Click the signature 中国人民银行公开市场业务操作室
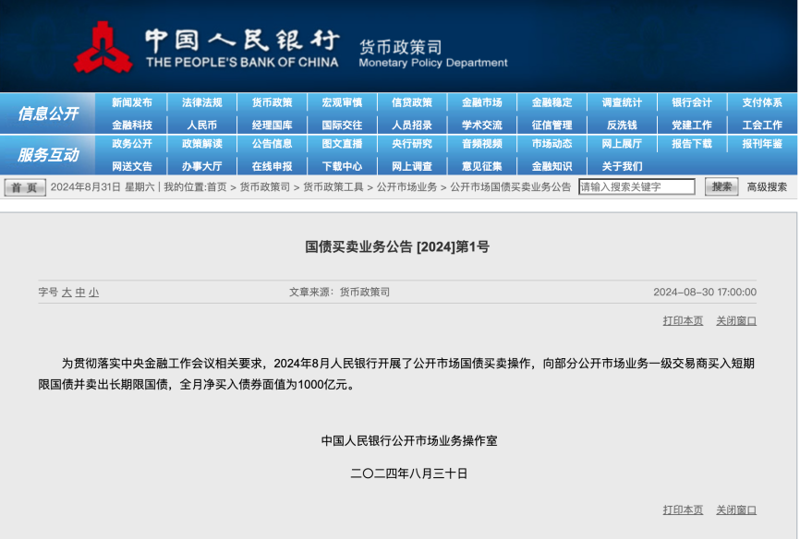 (409, 440)
